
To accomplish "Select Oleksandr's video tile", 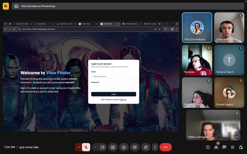I will tap(229, 28).
